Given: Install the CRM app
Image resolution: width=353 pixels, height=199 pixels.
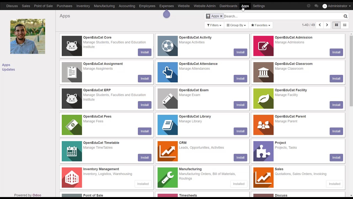Looking at the screenshot, I should (240, 158).
